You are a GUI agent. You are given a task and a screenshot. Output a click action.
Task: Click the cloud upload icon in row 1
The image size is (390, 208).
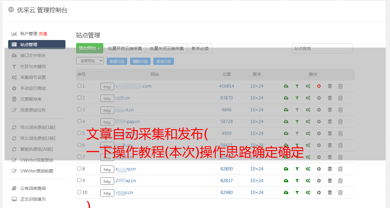(x=286, y=86)
